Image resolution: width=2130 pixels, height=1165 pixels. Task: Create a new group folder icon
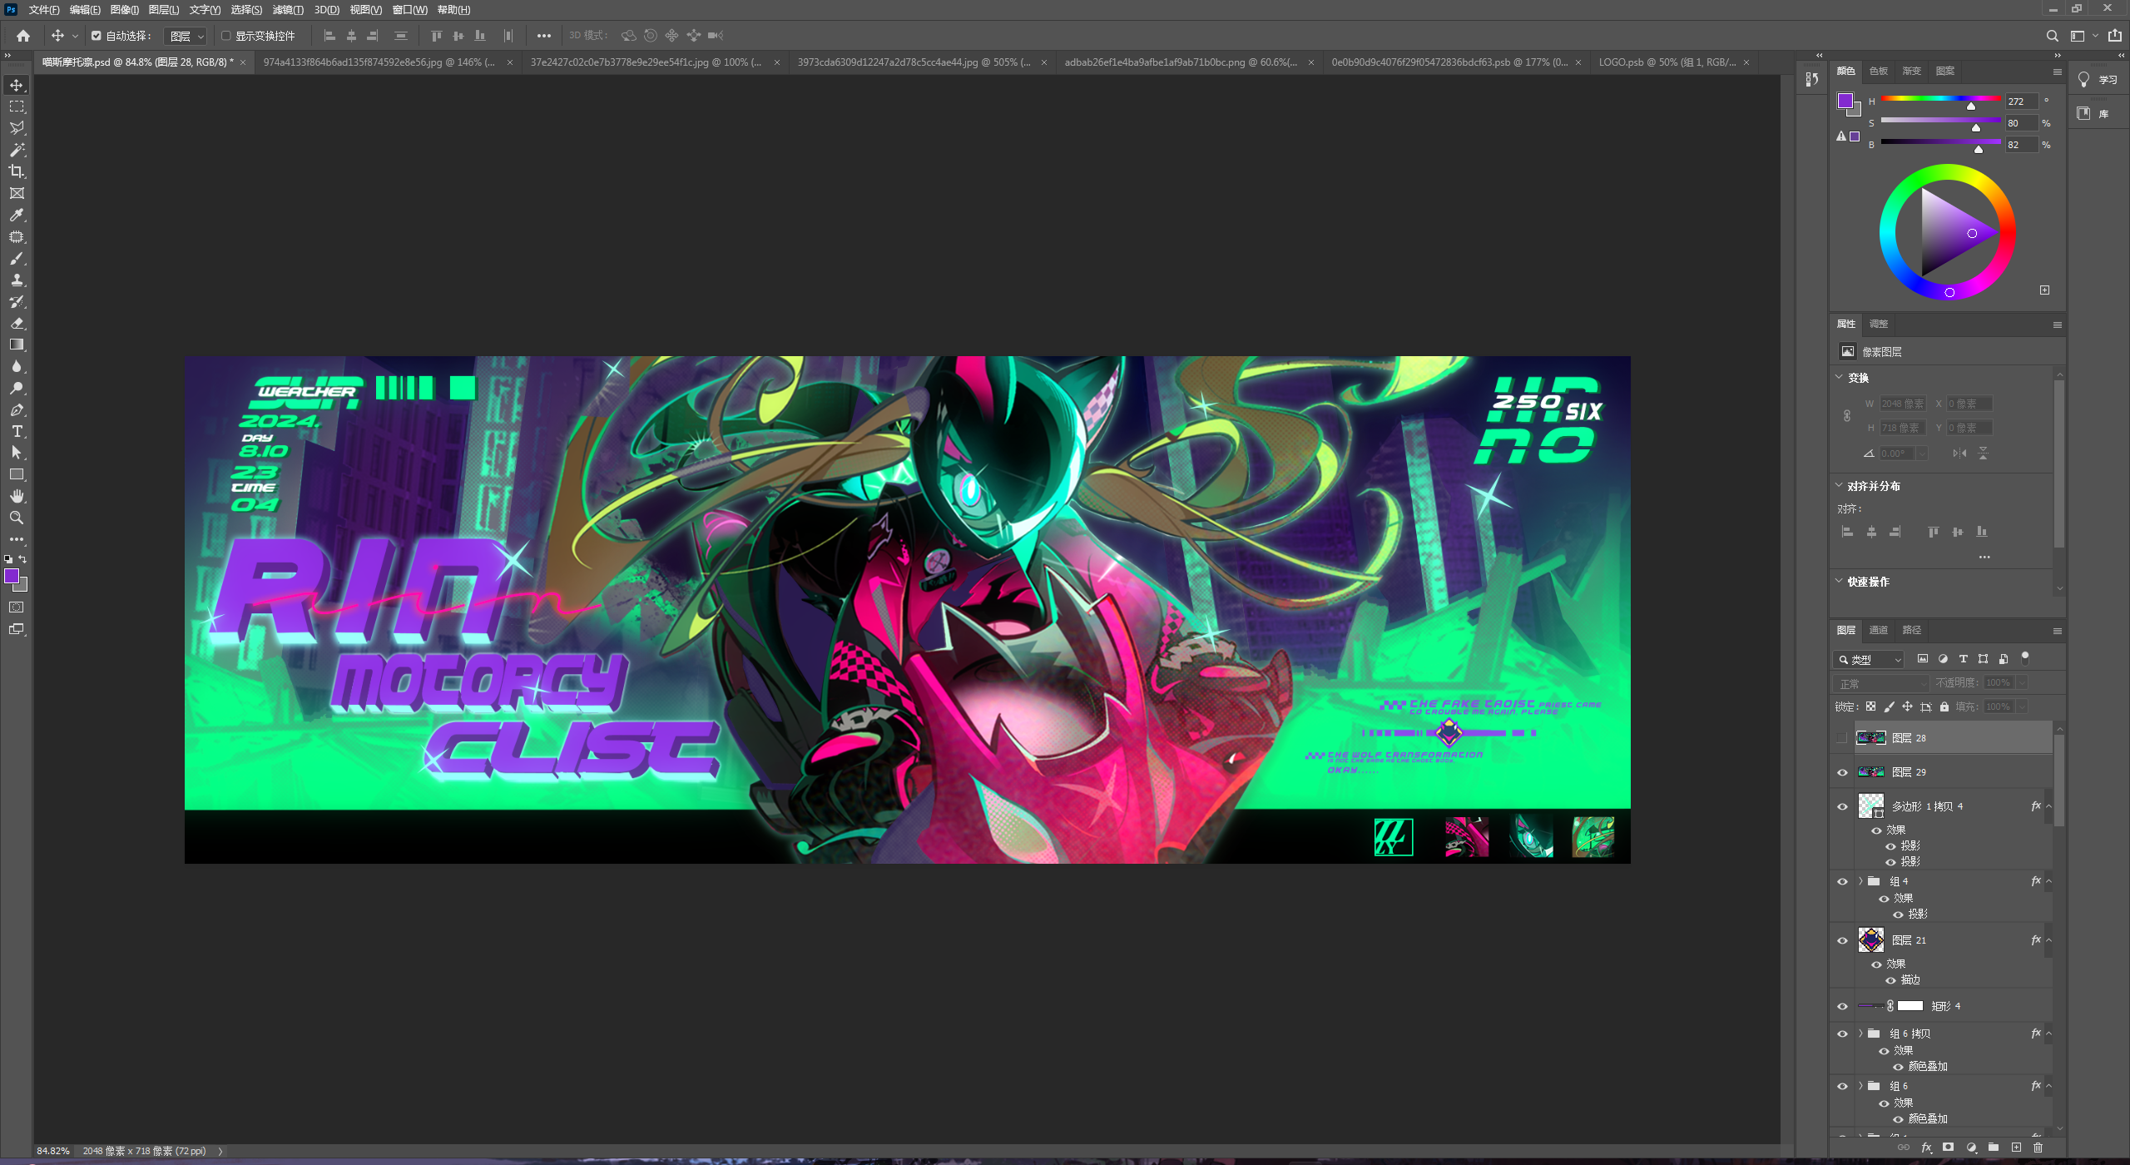tap(1994, 1148)
